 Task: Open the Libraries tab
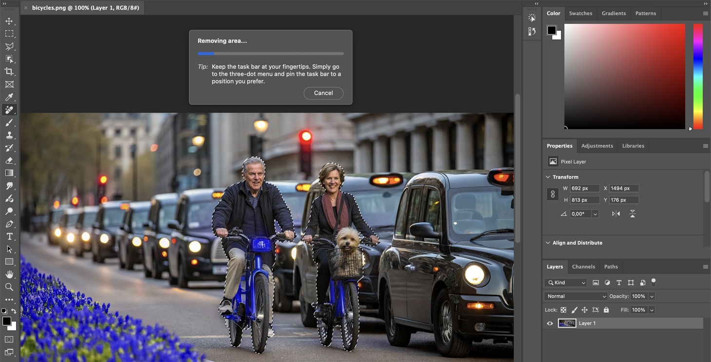pyautogui.click(x=633, y=146)
